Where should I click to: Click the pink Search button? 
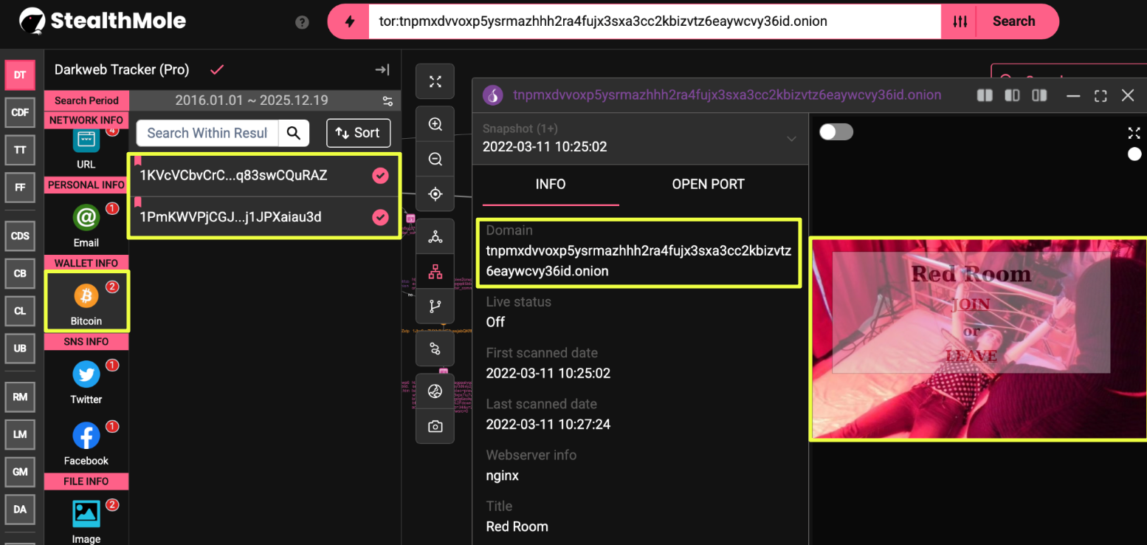pyautogui.click(x=1013, y=22)
